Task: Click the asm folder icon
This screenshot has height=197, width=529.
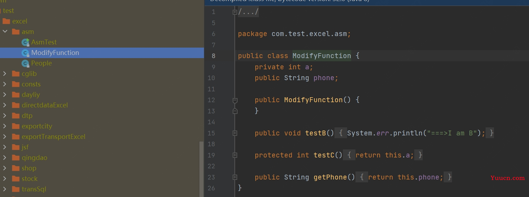Action: click(16, 31)
